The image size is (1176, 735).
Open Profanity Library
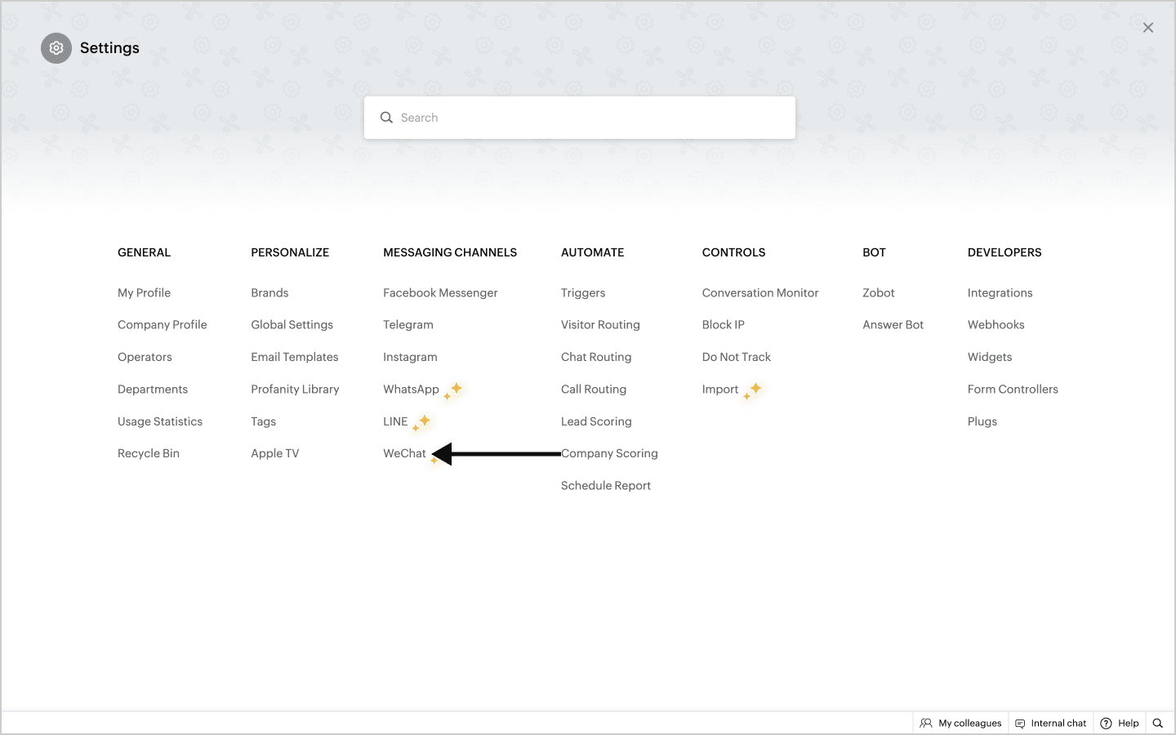click(295, 390)
